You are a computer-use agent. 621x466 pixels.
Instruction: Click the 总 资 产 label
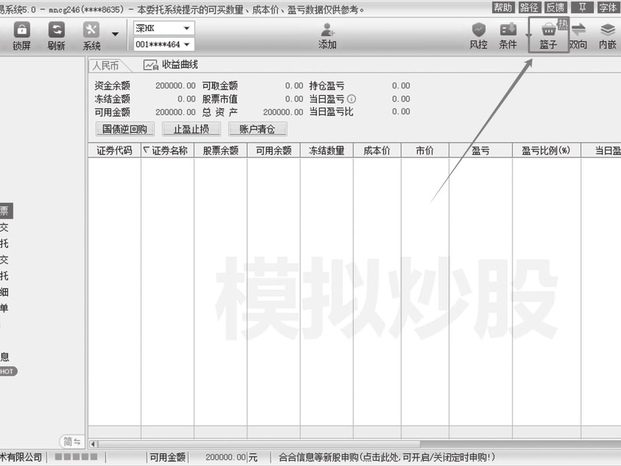click(220, 112)
